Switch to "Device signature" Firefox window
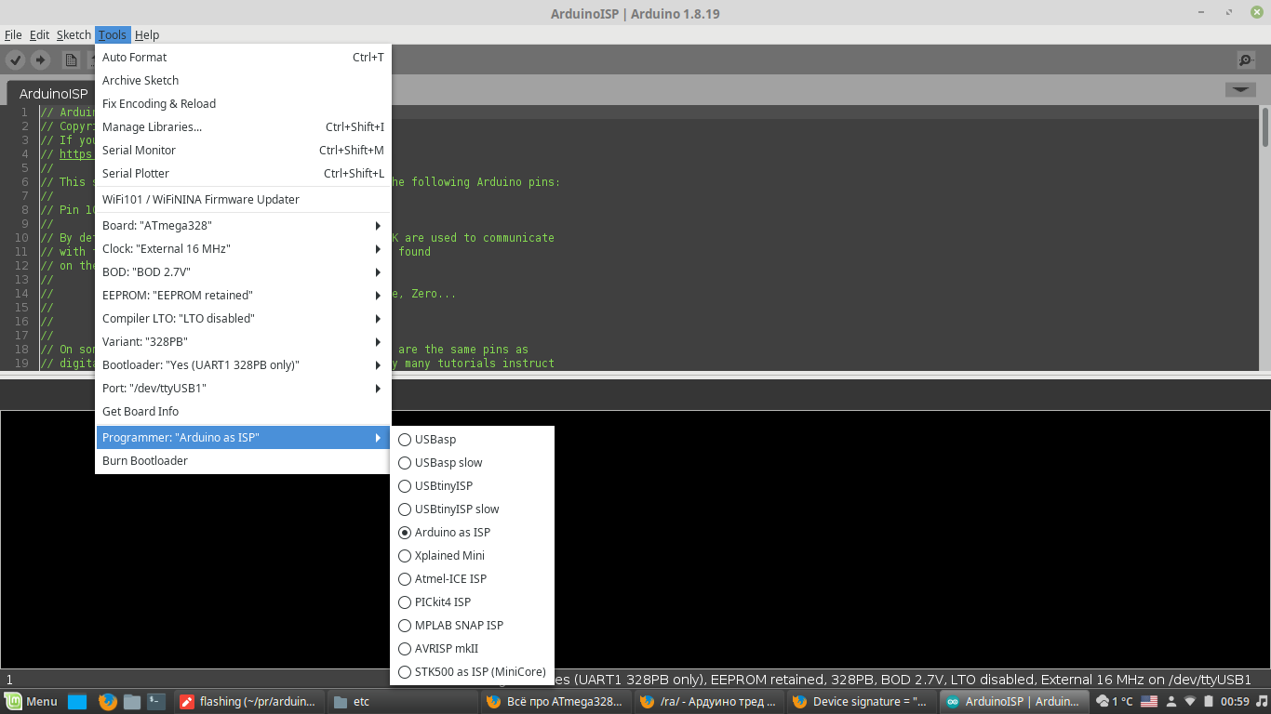Image resolution: width=1271 pixels, height=714 pixels. tap(862, 702)
